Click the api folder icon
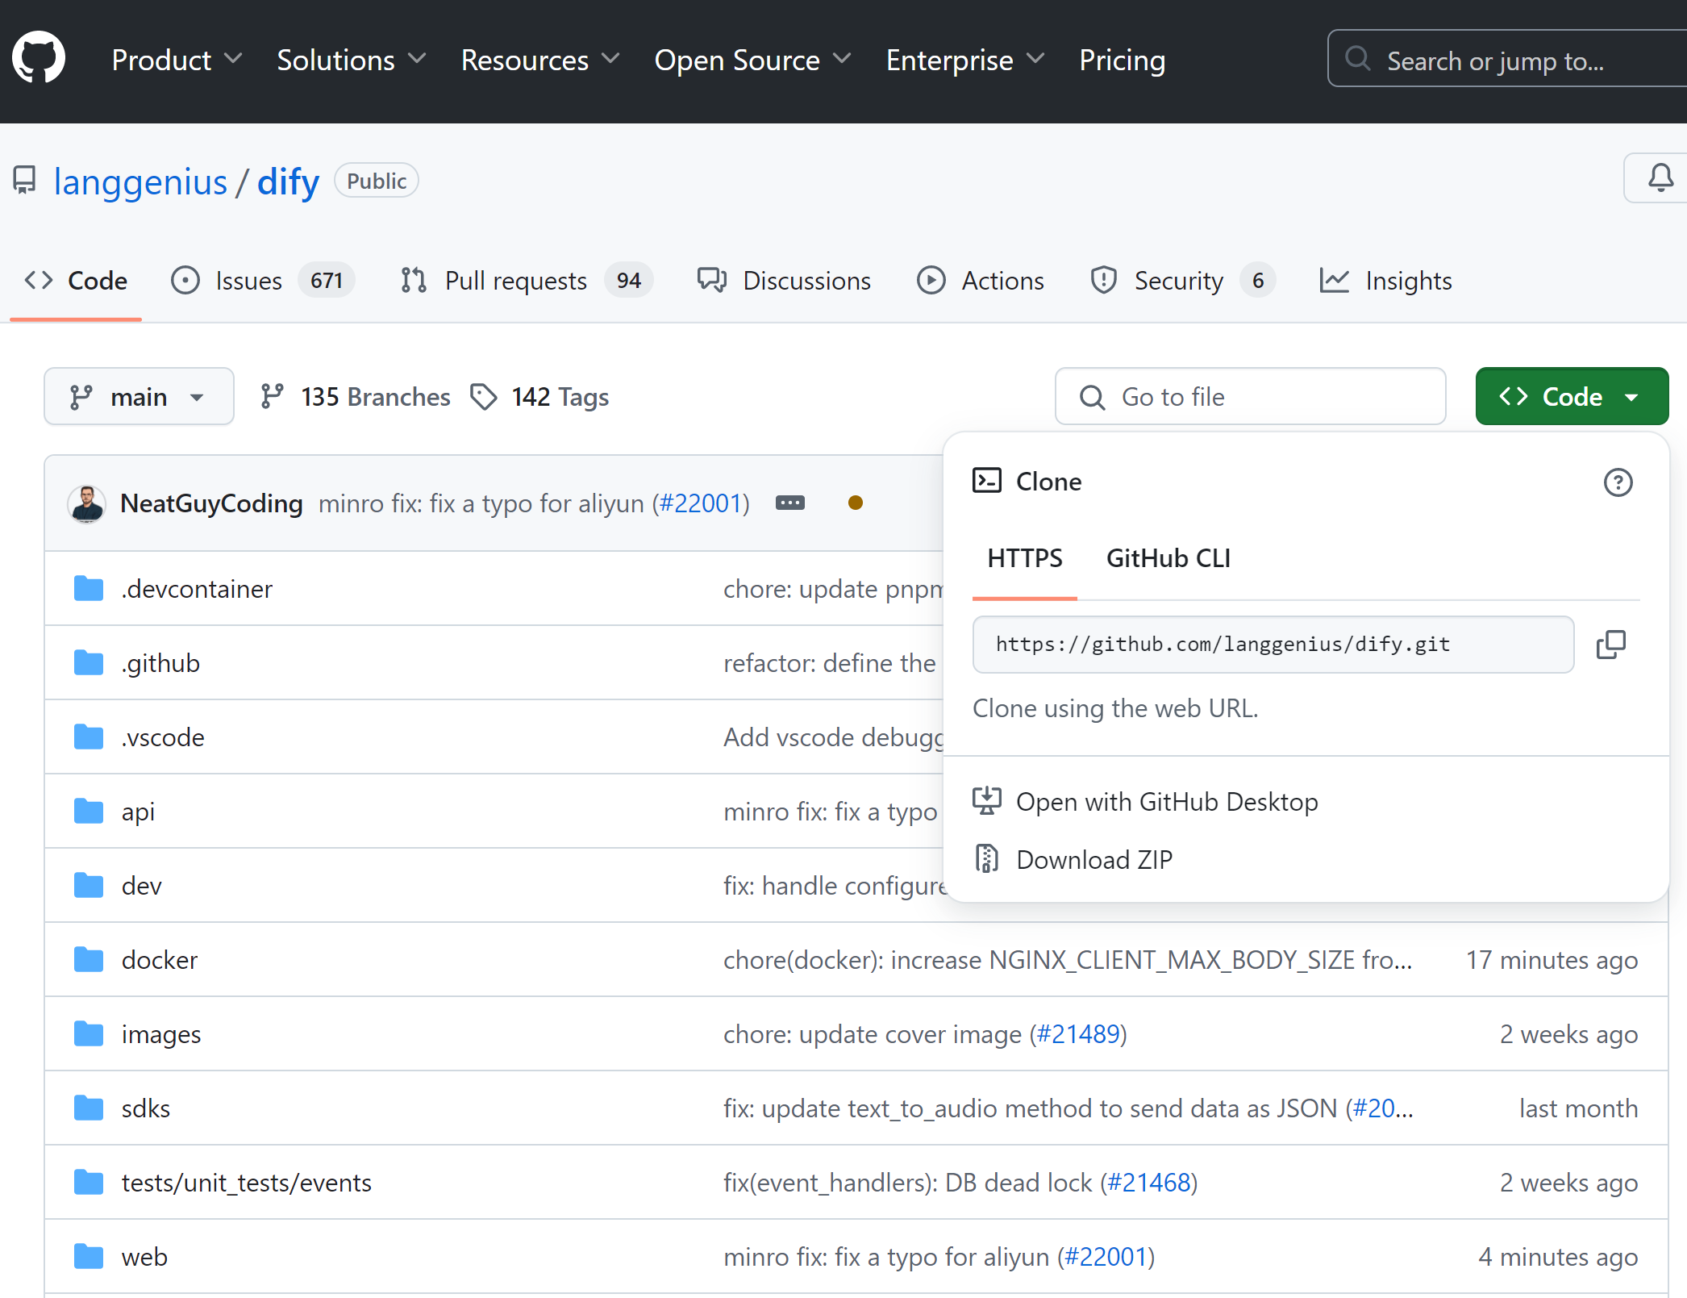The height and width of the screenshot is (1298, 1687). pyautogui.click(x=89, y=812)
